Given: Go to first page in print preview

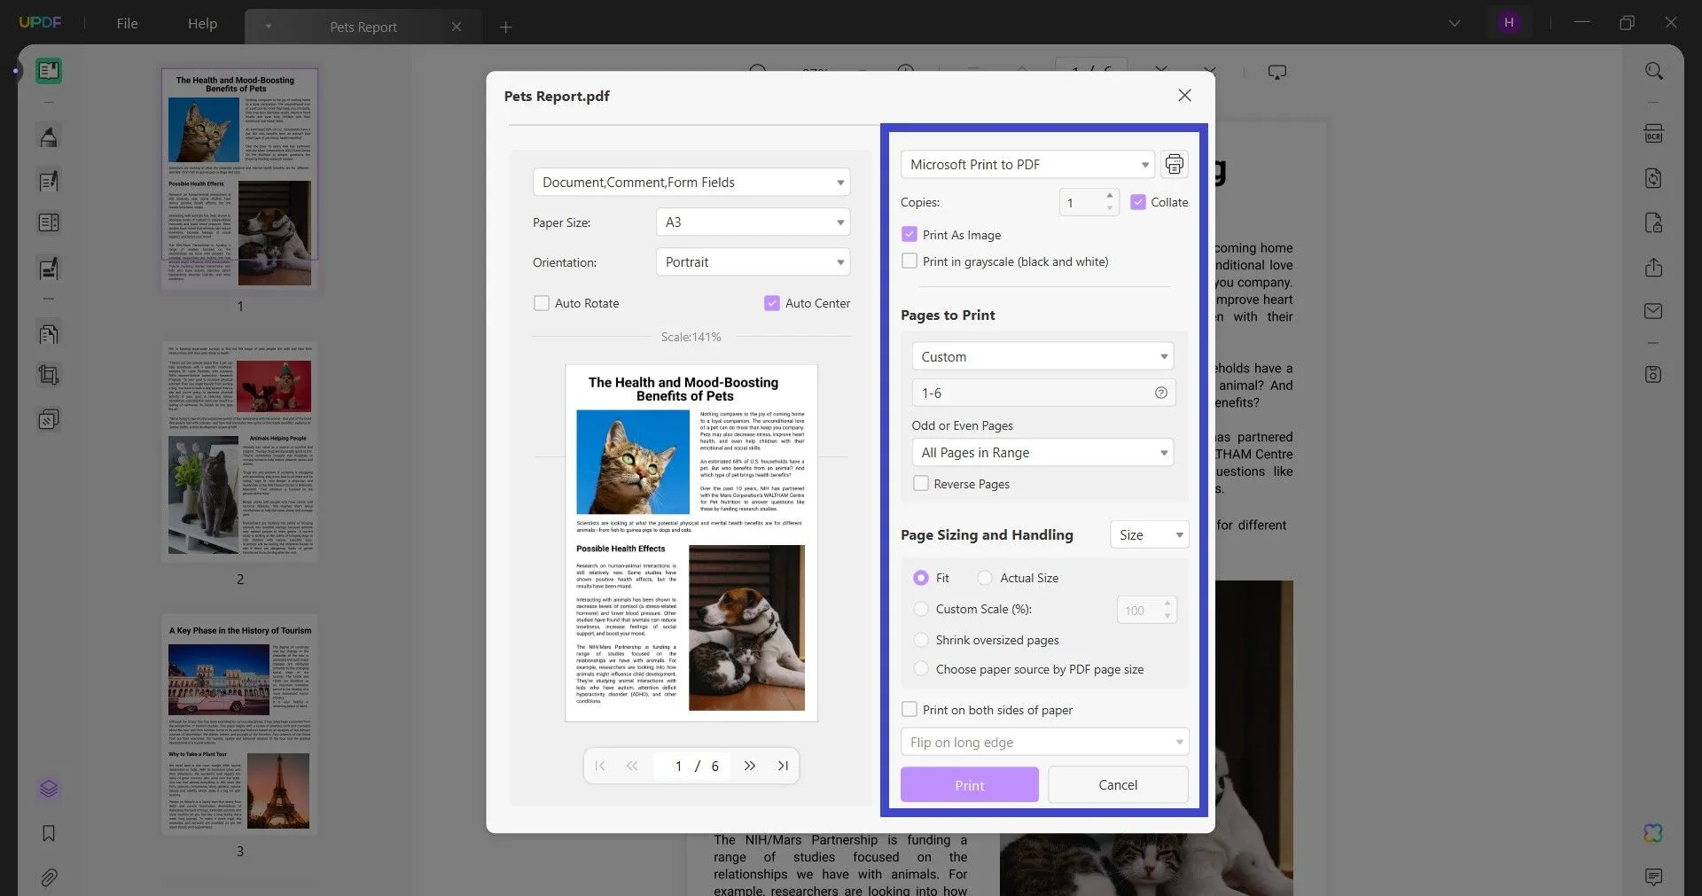Looking at the screenshot, I should point(600,766).
